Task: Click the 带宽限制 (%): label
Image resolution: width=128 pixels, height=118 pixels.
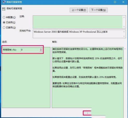Action: [10, 50]
